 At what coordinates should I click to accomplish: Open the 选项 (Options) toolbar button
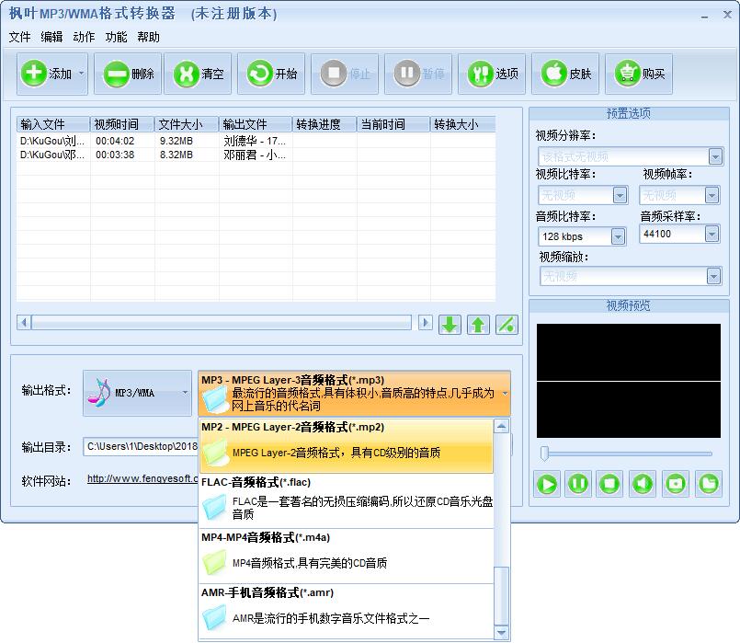coord(492,74)
